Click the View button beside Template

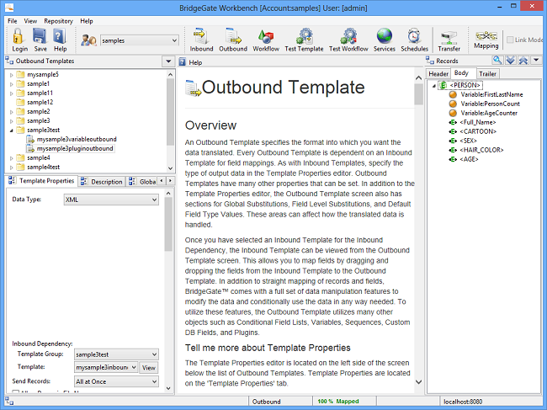pyautogui.click(x=149, y=367)
